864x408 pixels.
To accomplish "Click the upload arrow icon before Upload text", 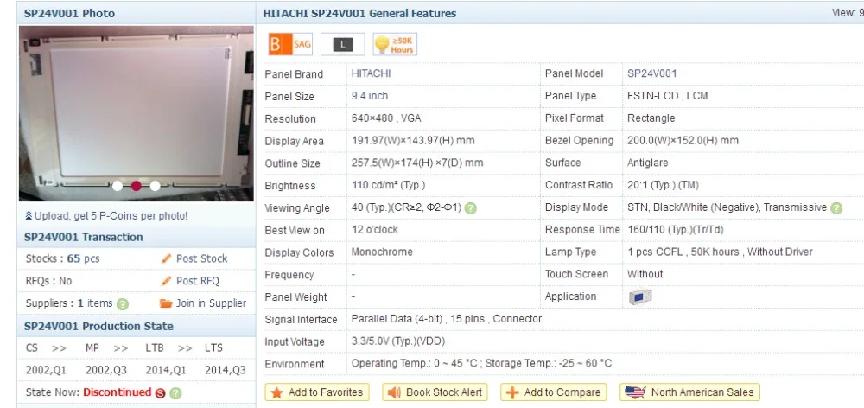I will tap(29, 215).
